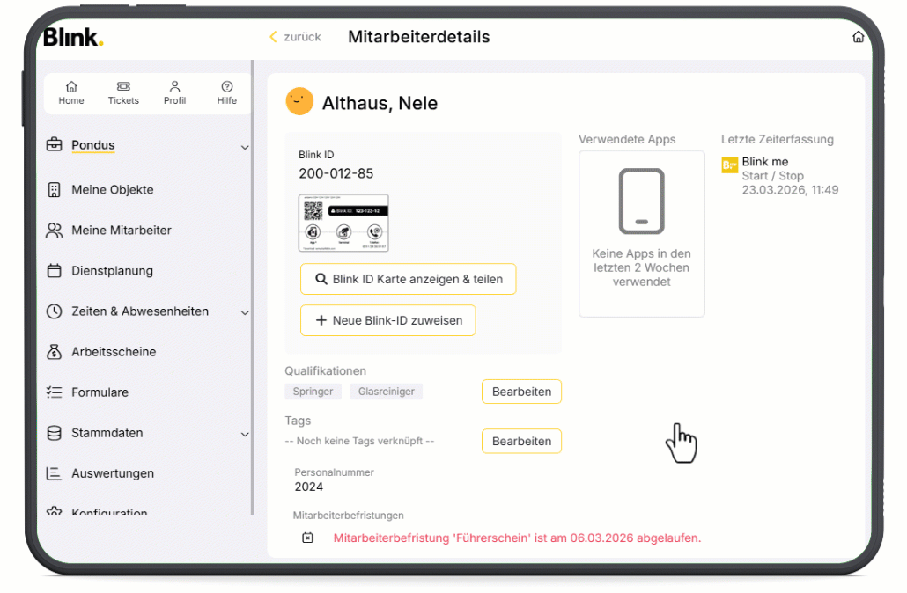Go to Dienstplanung menu item
The width and height of the screenshot is (907, 593).
tap(112, 271)
